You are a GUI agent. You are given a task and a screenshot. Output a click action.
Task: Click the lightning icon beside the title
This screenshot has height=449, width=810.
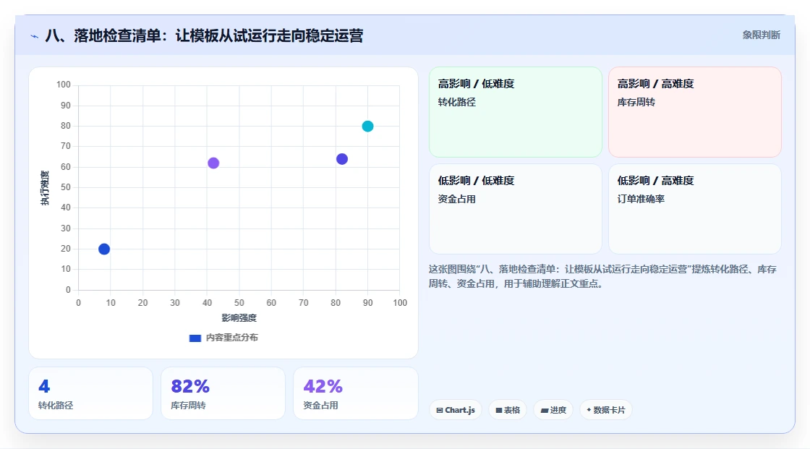pos(34,36)
